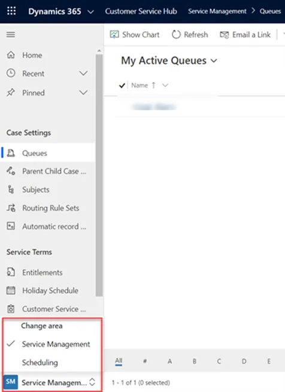Click the sidebar vertical scrollbar

[99, 175]
